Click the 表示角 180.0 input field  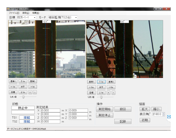coord(158,114)
